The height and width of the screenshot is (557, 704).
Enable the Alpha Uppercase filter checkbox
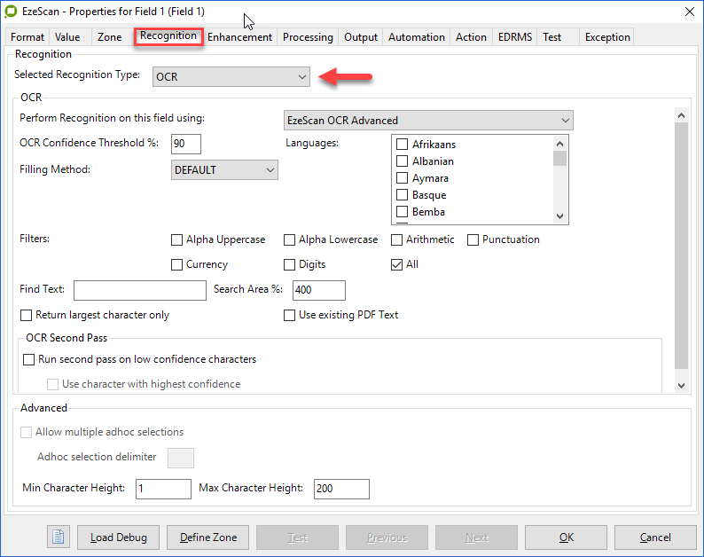177,239
